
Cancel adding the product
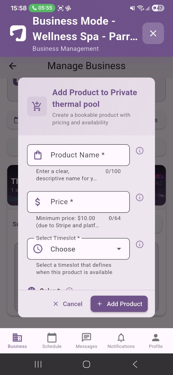click(68, 304)
